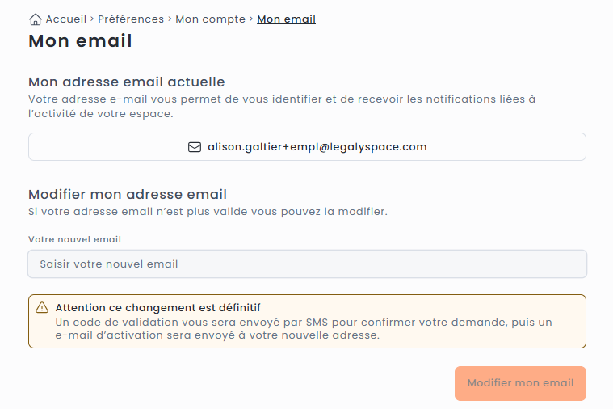Screen dimensions: 613x409
Task: Click the home icon in the breadcrumb
Action: pos(35,19)
